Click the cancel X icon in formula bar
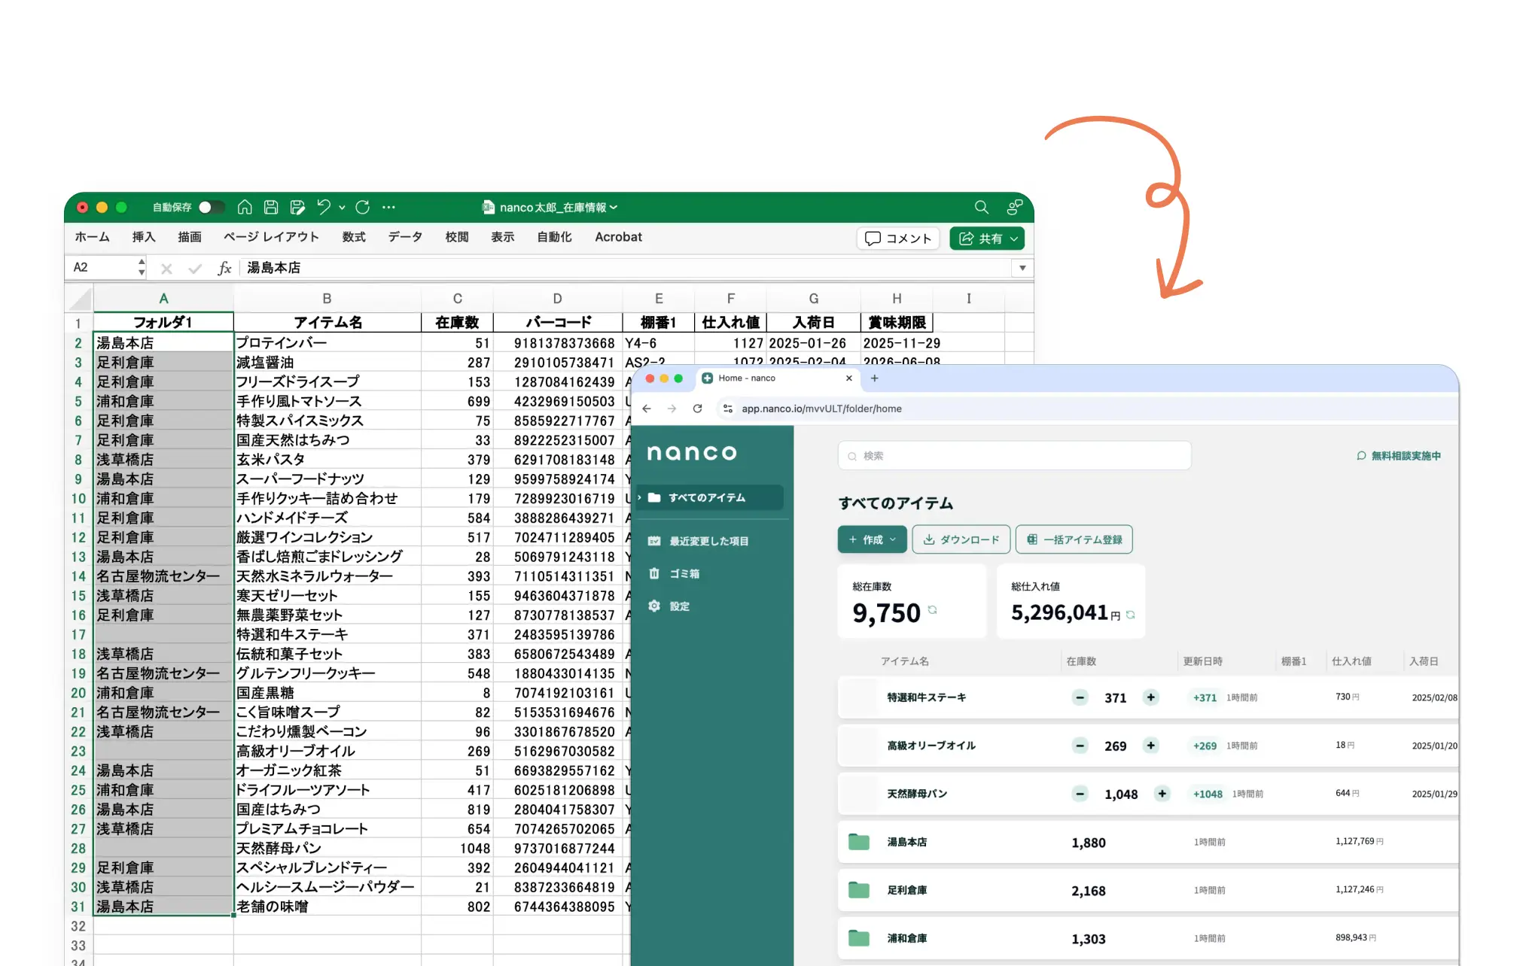The width and height of the screenshot is (1523, 966). click(166, 268)
